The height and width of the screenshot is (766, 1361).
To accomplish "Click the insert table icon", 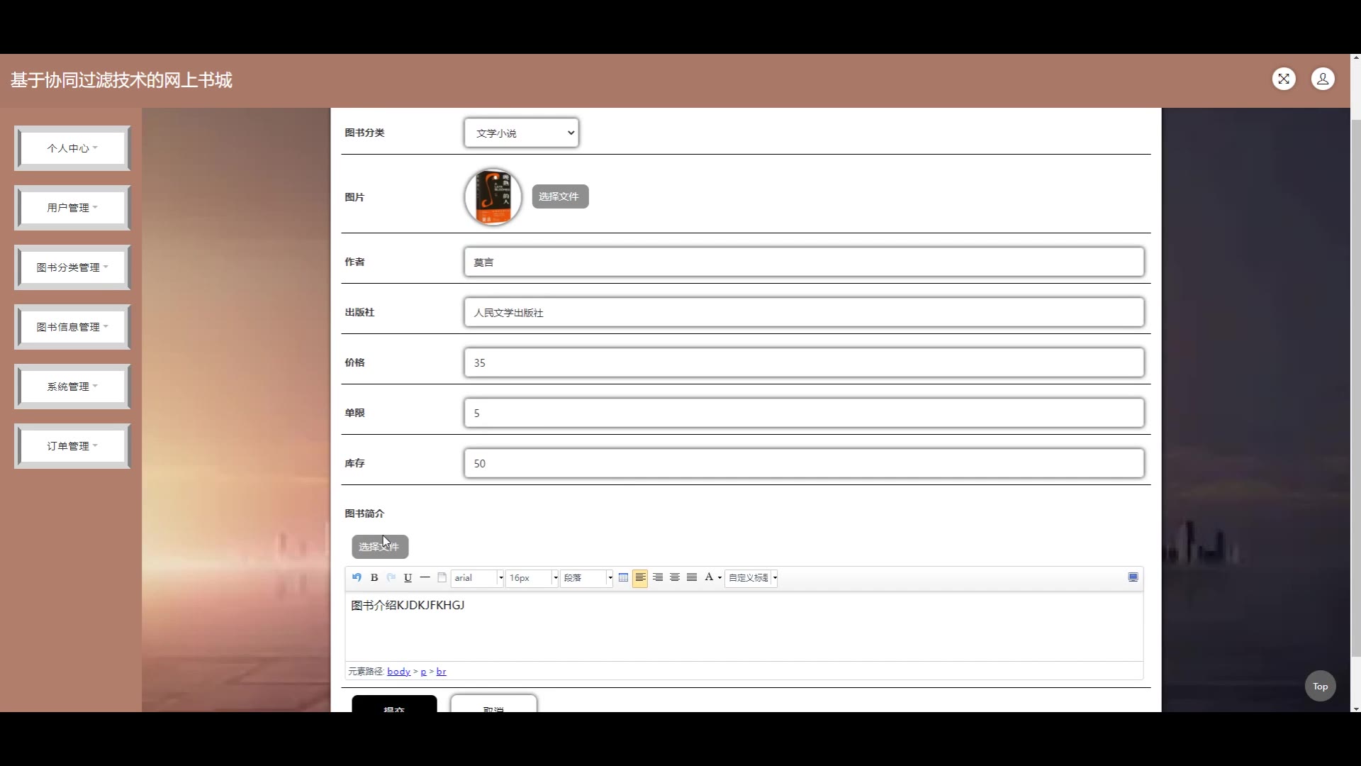I will (x=623, y=577).
